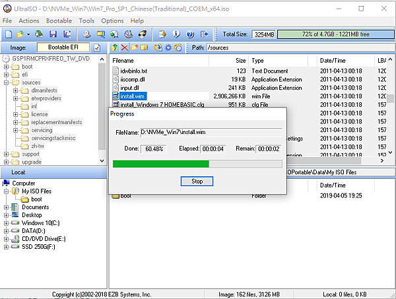Click the Save floppy disk icon

(53, 34)
